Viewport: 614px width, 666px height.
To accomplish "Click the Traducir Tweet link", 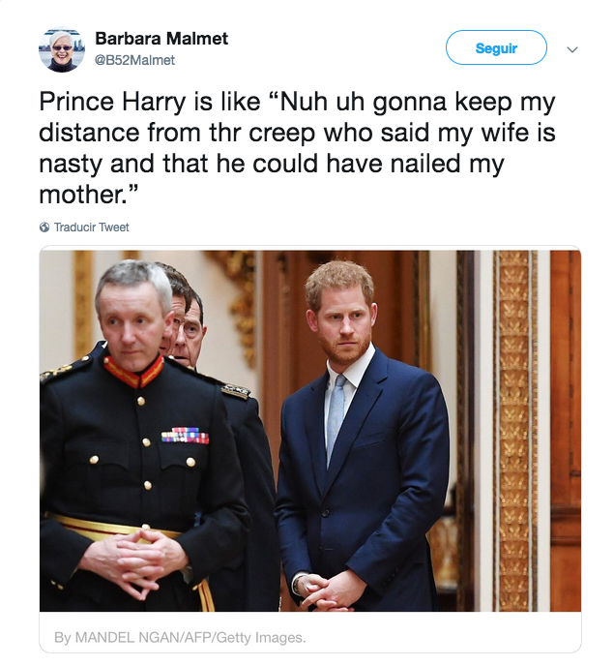I will pyautogui.click(x=91, y=227).
